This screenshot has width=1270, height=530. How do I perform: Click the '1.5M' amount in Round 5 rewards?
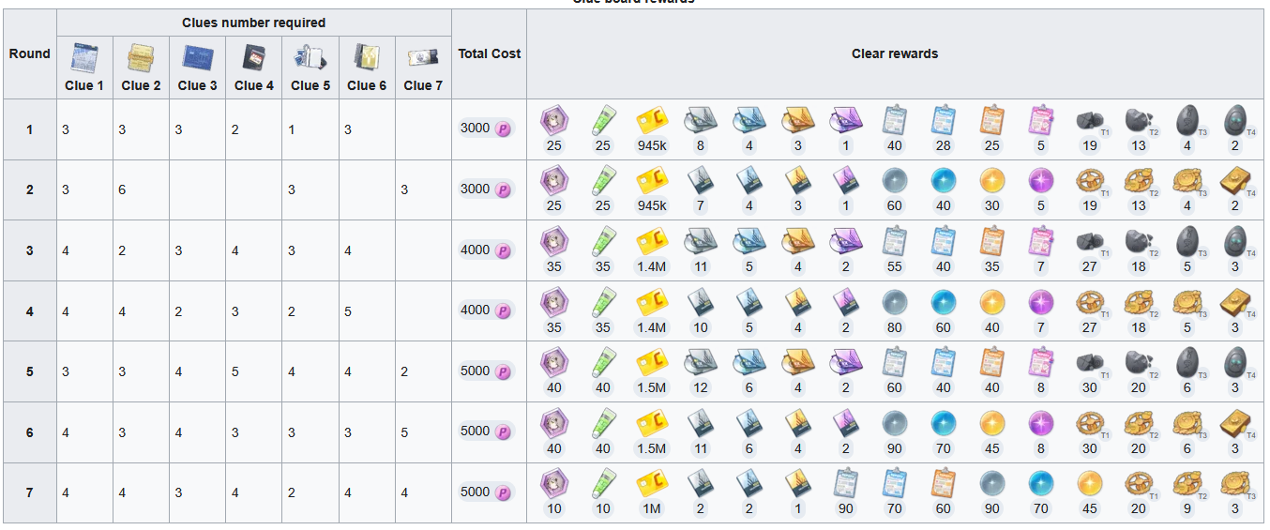[x=651, y=388]
